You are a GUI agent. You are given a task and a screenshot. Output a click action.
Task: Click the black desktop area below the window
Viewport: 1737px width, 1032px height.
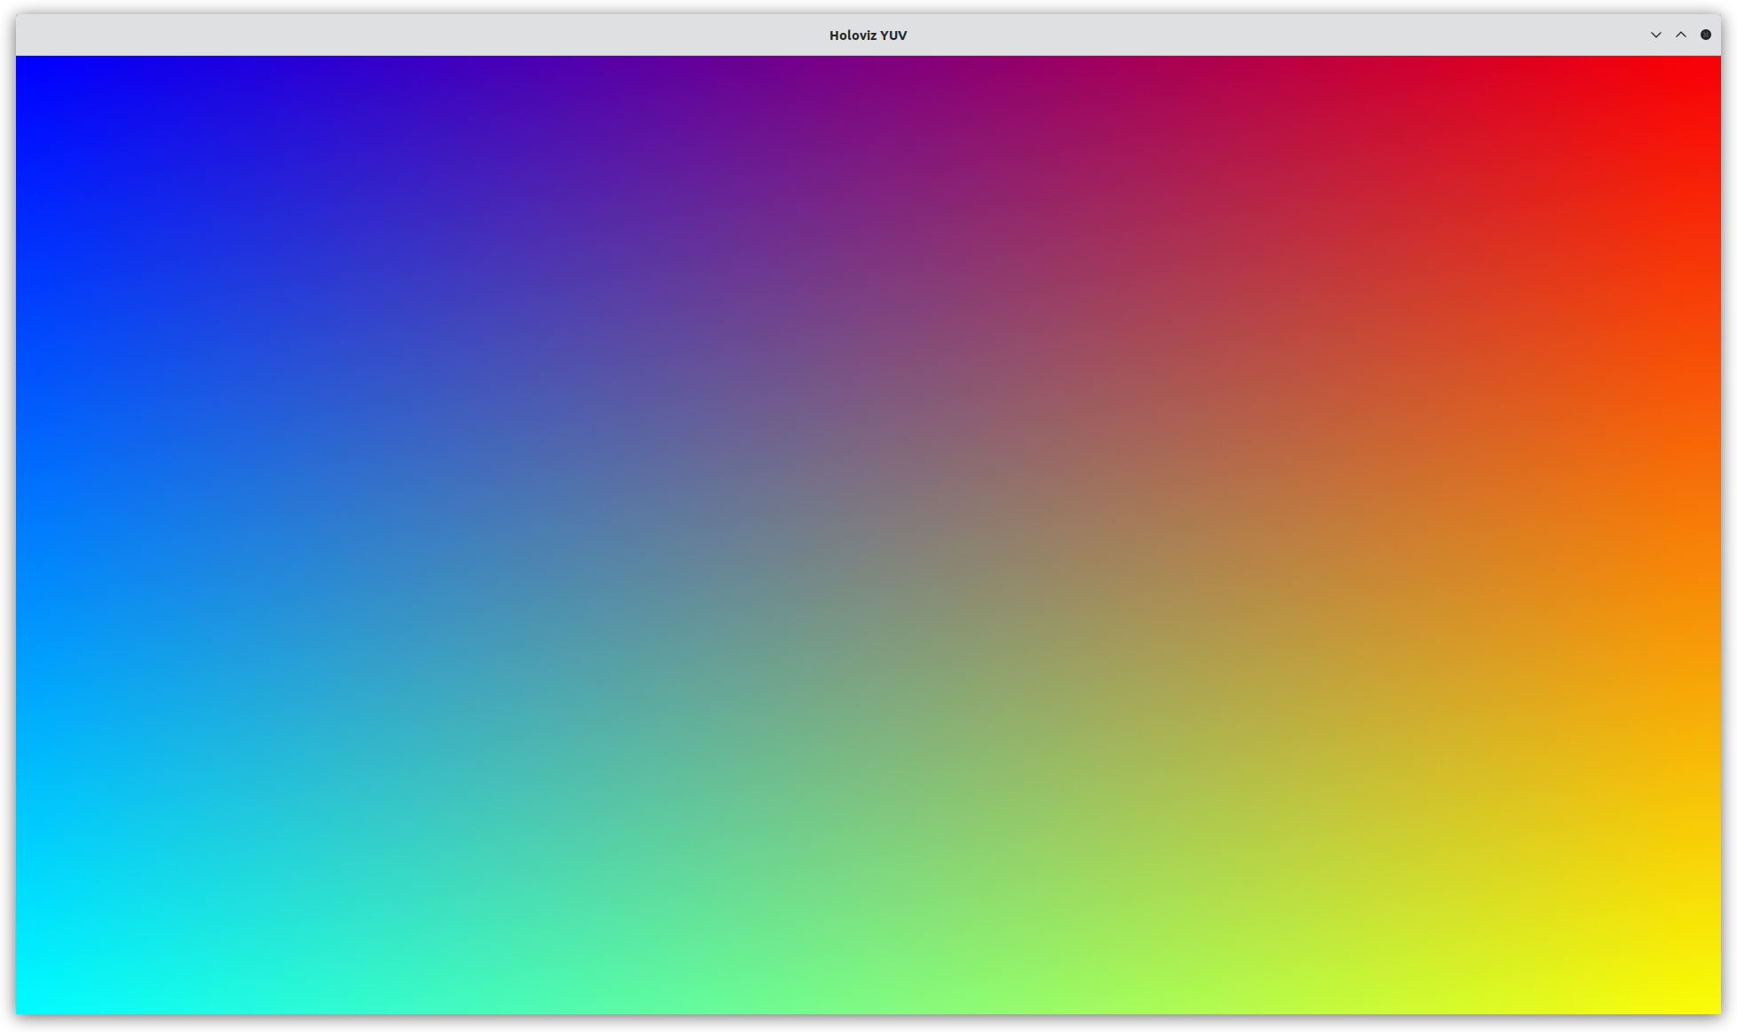tap(868, 1024)
